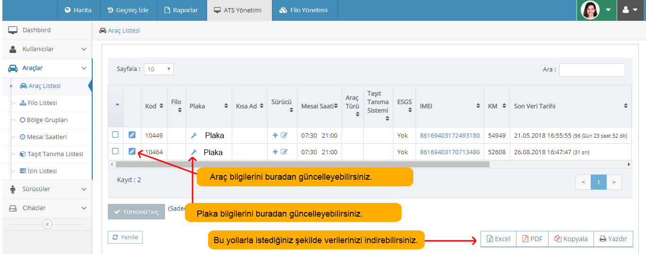Open Mesai Saatleri in sidebar
The width and height of the screenshot is (646, 254).
(47, 137)
